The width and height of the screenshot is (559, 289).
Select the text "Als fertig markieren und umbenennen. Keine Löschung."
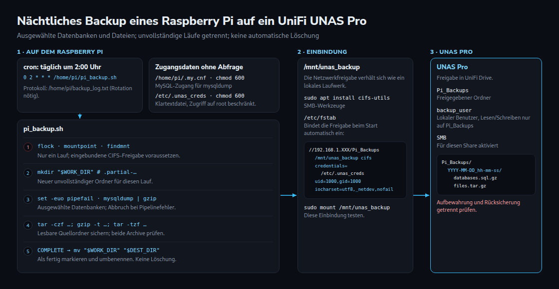[x=107, y=260]
